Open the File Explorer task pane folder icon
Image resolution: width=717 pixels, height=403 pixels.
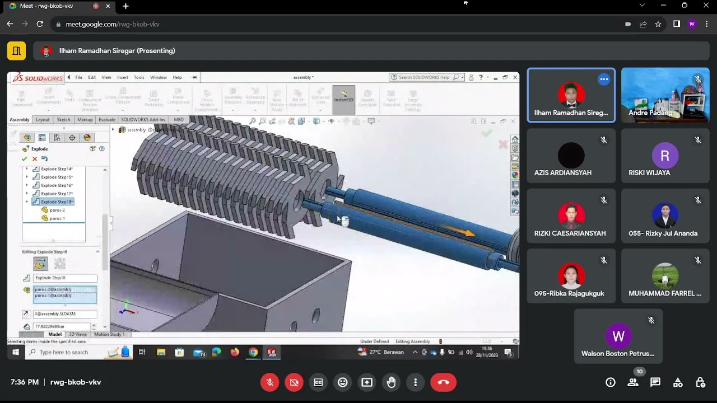pos(515,157)
